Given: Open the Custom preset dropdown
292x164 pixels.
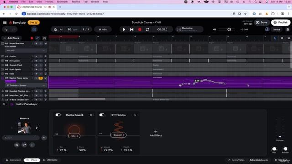Looking at the screenshot, I should pos(21,138).
